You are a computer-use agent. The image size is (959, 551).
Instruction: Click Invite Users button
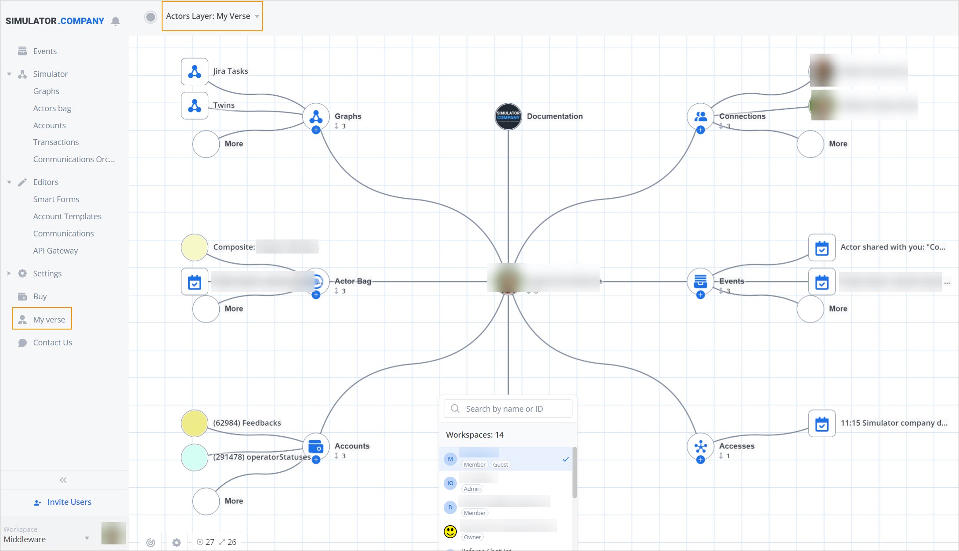(64, 502)
